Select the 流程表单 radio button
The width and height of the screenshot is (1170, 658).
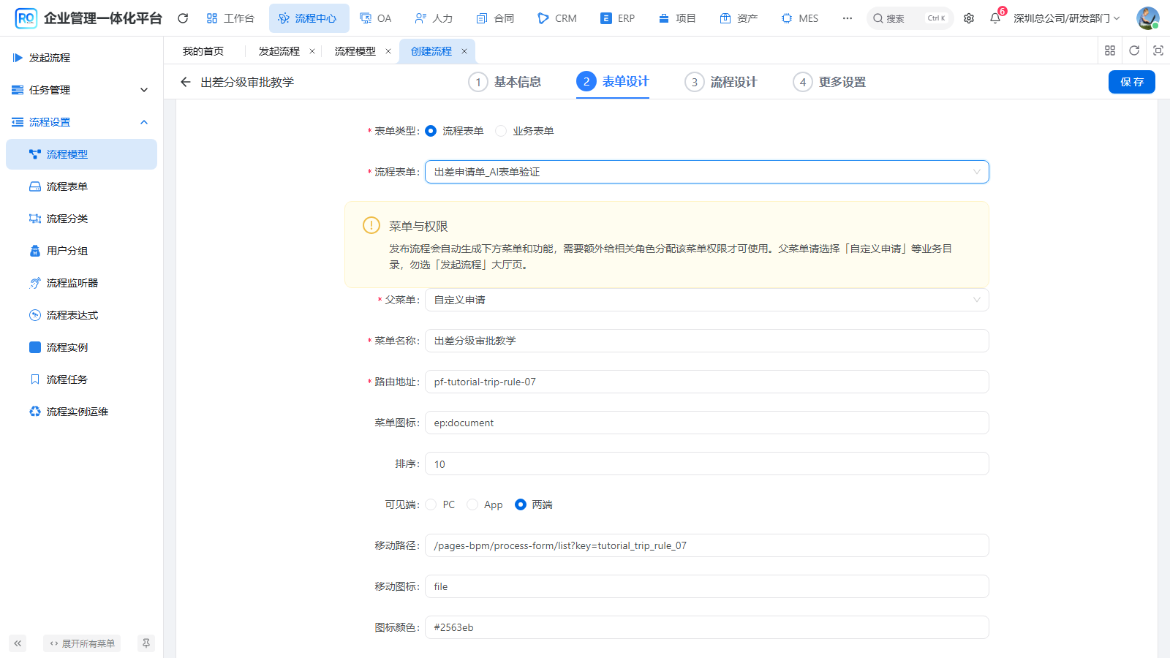[431, 131]
